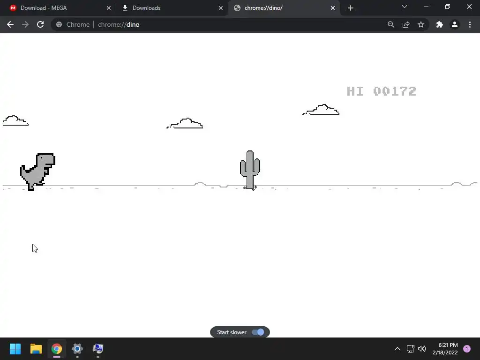Close the Download - MEGA tab
Image resolution: width=480 pixels, height=360 pixels.
[109, 8]
